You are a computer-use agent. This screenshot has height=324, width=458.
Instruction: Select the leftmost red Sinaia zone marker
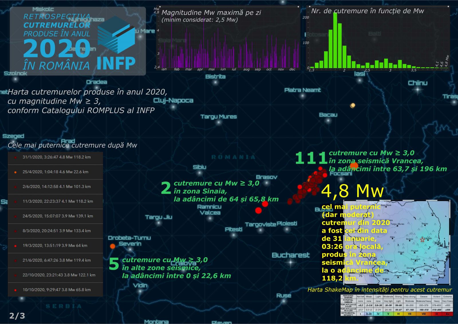coord(258,211)
